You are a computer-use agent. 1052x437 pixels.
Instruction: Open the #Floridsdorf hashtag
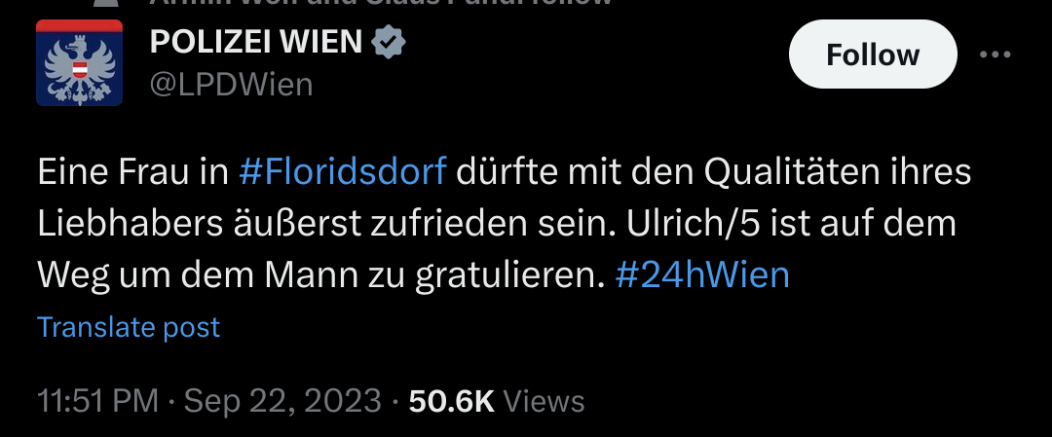tap(342, 173)
